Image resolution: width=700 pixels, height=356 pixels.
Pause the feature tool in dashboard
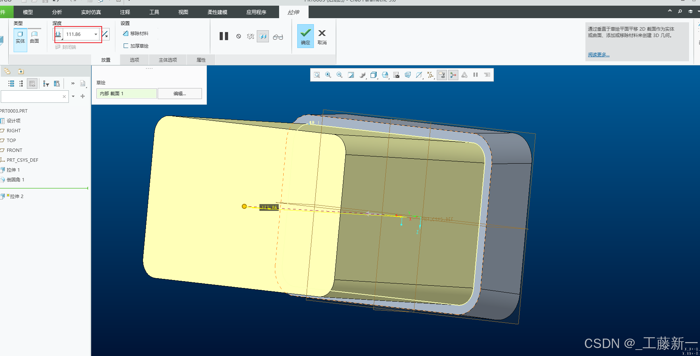pos(224,36)
